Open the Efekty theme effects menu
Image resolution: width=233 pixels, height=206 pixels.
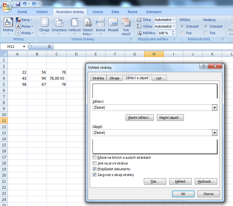25,33
